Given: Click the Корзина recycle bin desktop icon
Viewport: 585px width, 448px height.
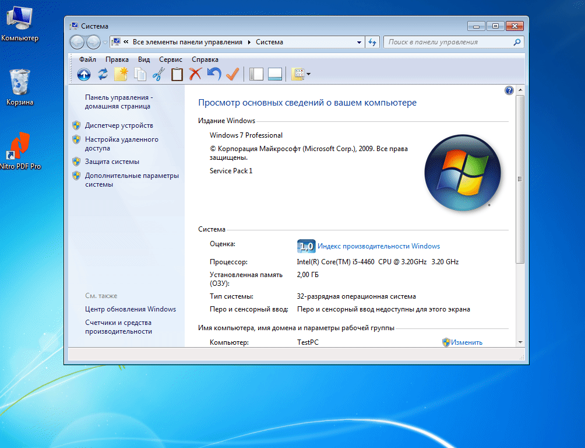Looking at the screenshot, I should (20, 87).
